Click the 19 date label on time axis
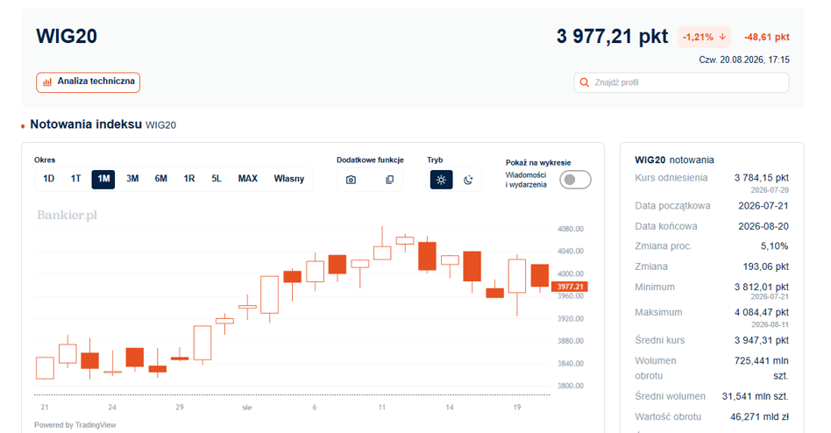831x433 pixels. (516, 408)
